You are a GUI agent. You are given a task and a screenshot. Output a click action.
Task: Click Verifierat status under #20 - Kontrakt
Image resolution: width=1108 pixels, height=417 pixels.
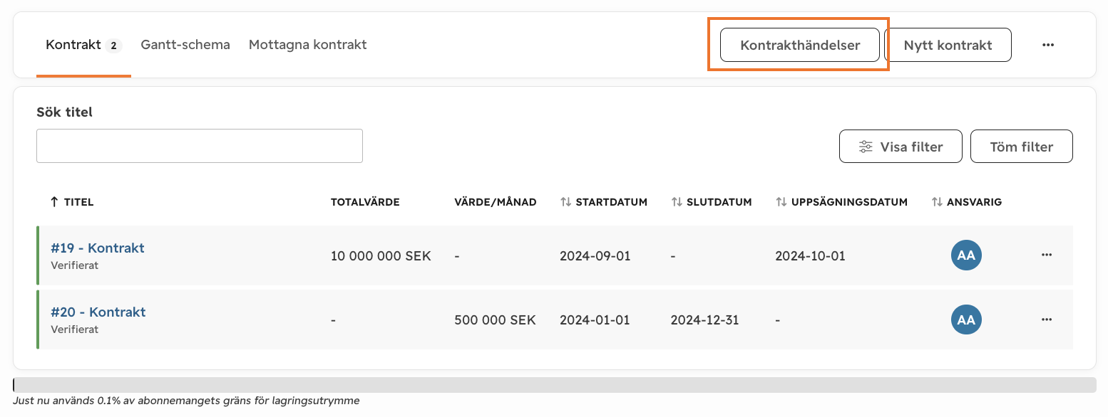coord(75,329)
